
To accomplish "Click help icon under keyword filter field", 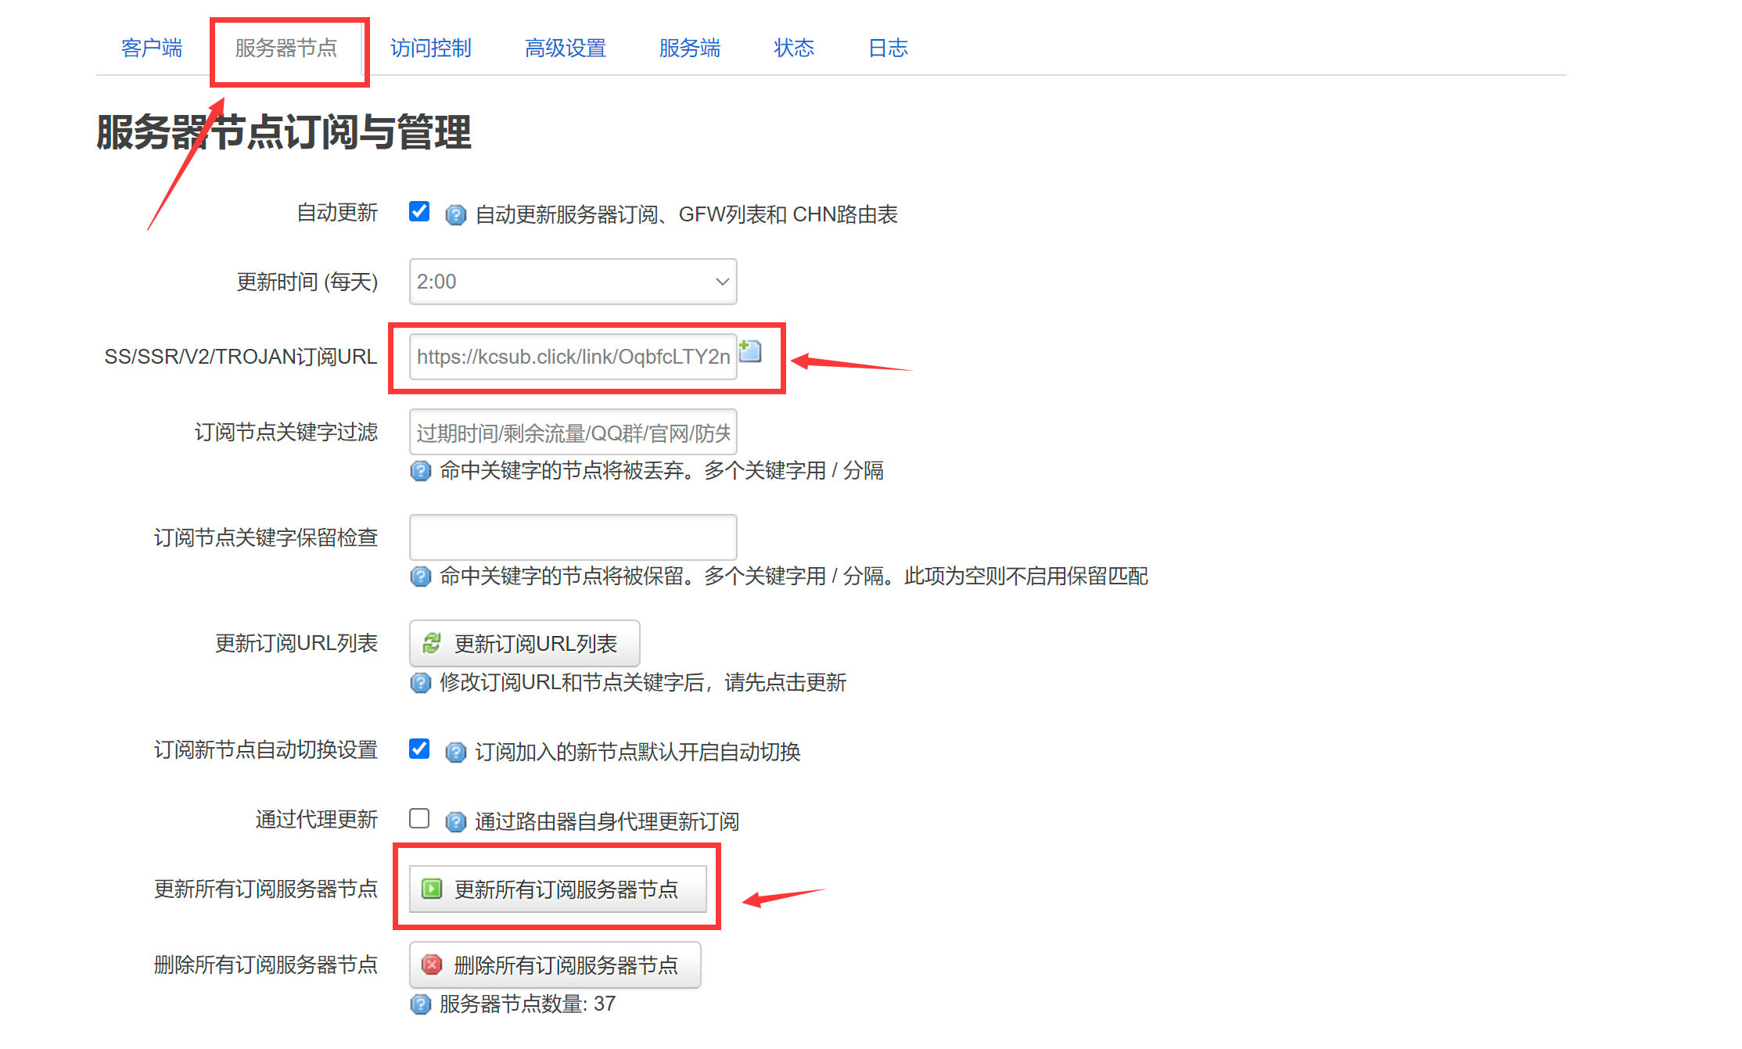I will click(x=420, y=471).
